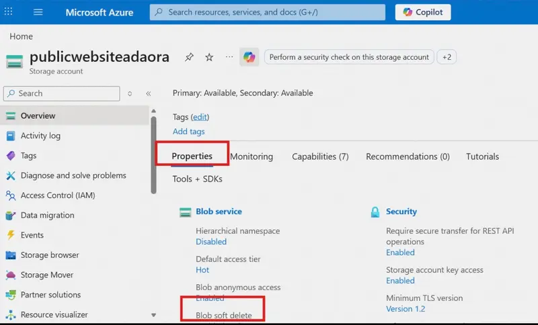Image resolution: width=538 pixels, height=325 pixels.
Task: Click the Events lightning icon
Action: click(11, 235)
